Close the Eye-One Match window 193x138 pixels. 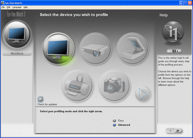click(x=190, y=3)
